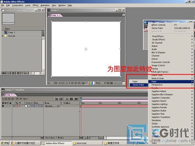Click the solo column header in timeline
Viewport: 195px width, 146px height.
click(8, 103)
